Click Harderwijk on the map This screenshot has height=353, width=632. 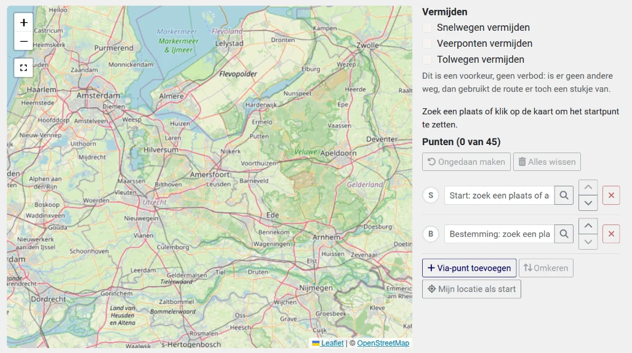tap(261, 105)
